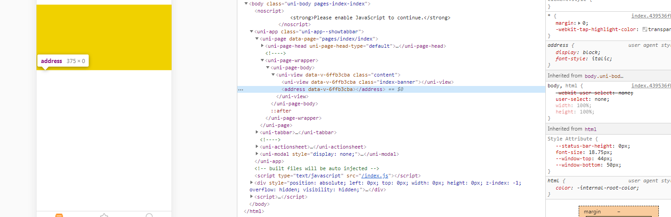Click the html inherited selector link
Screen dimensions: 671x217
tap(590, 129)
